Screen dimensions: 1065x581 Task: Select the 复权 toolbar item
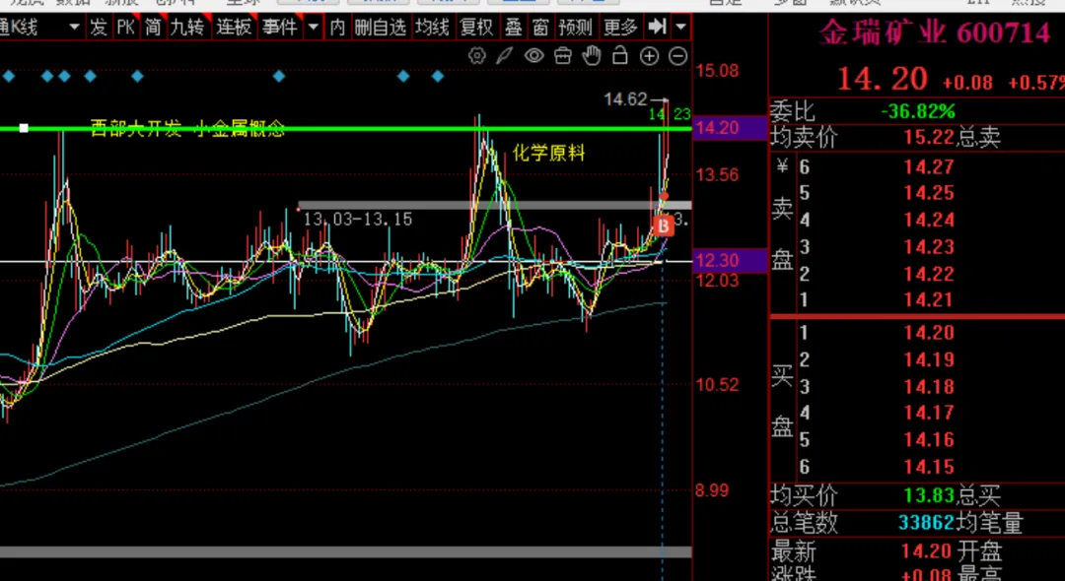476,27
